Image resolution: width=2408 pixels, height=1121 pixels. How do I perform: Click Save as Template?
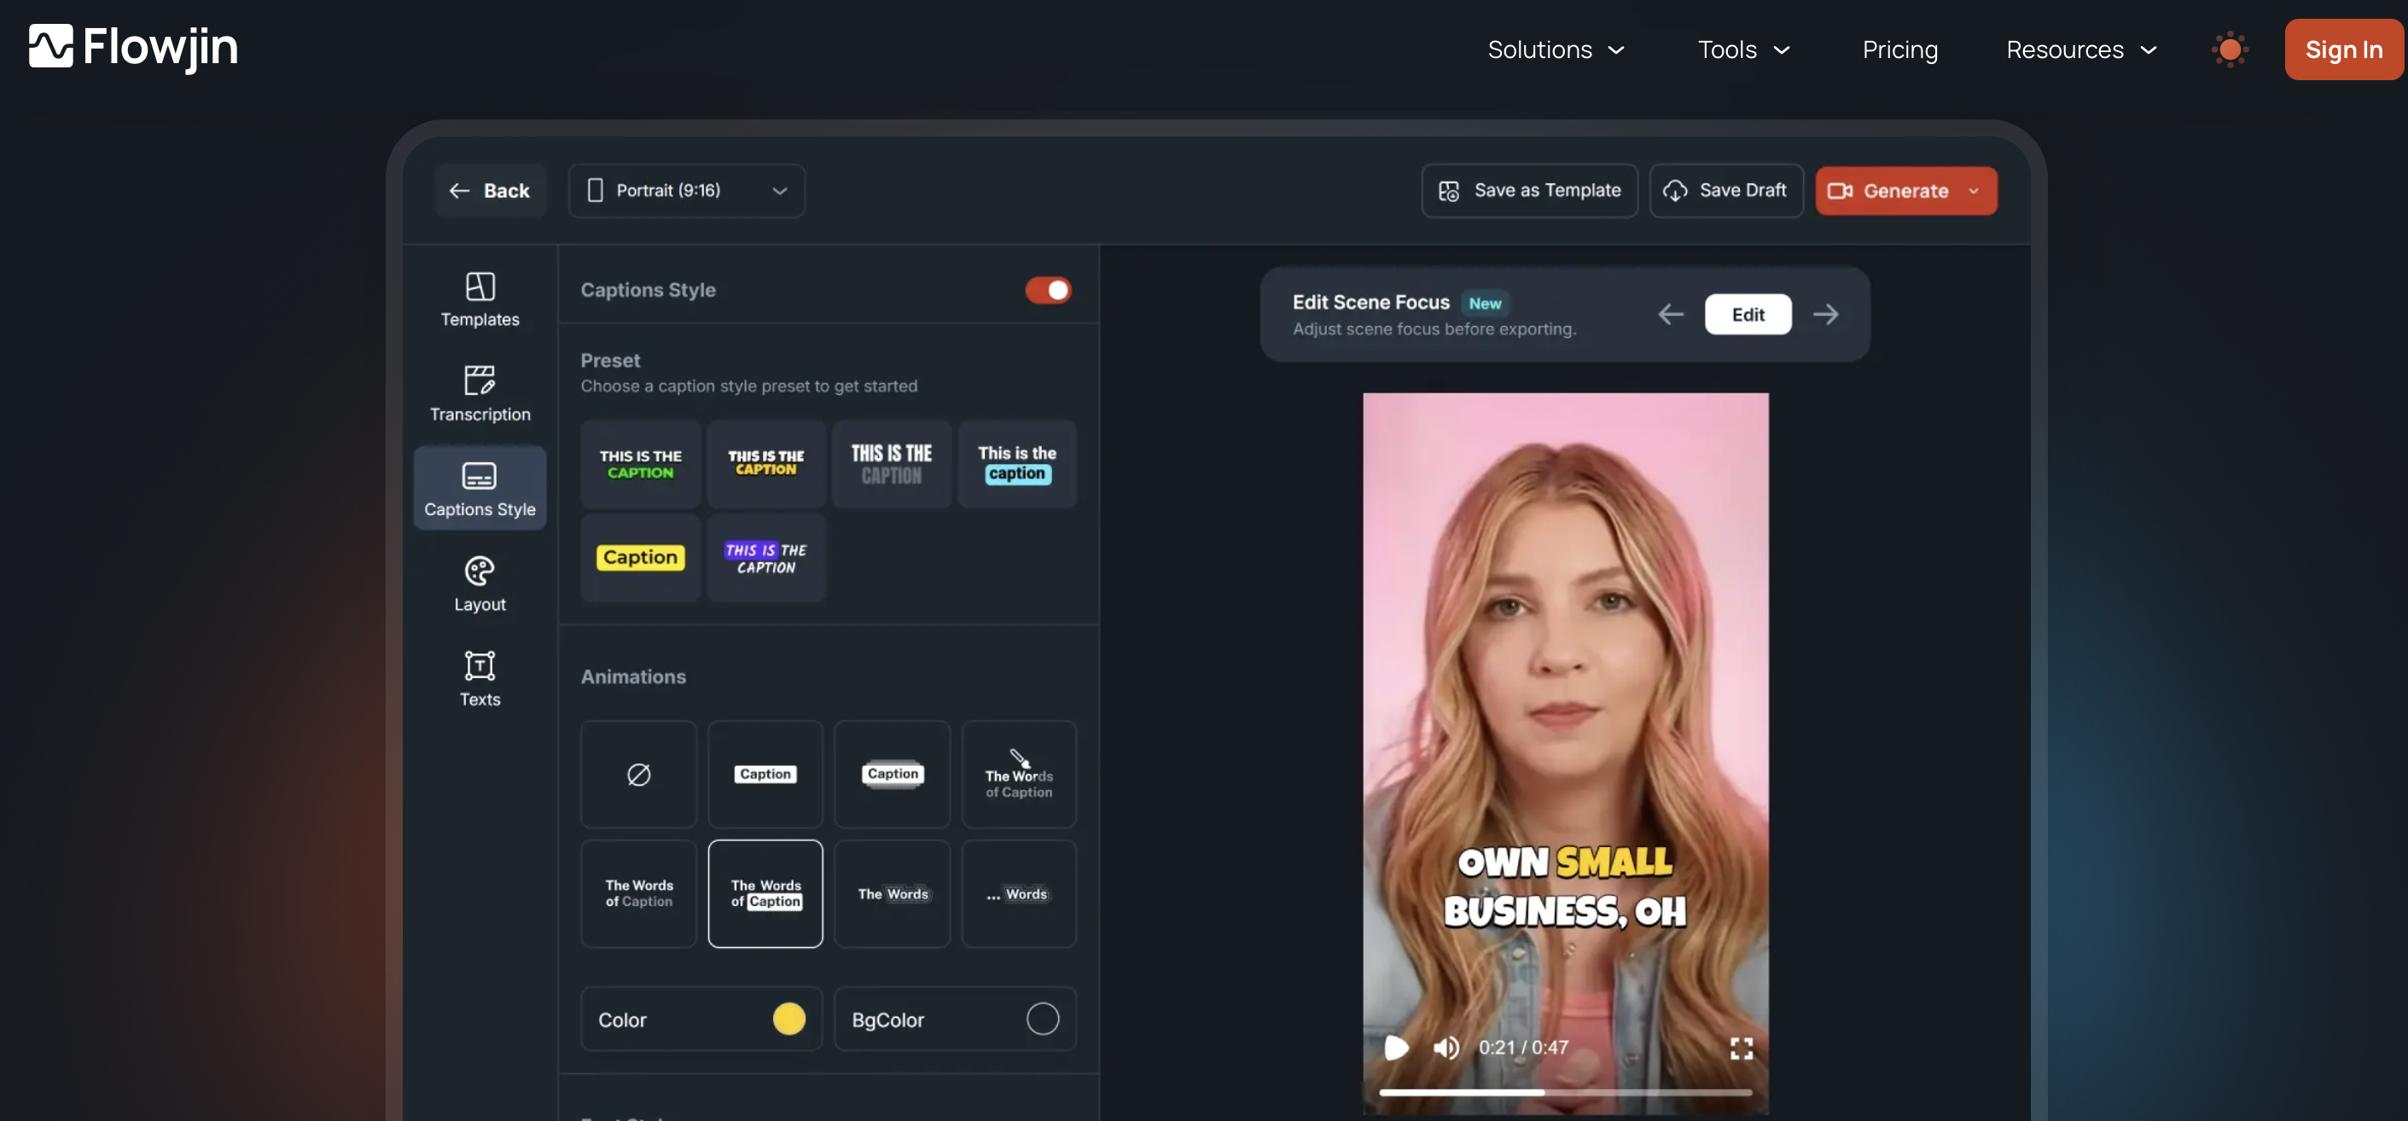1529,191
